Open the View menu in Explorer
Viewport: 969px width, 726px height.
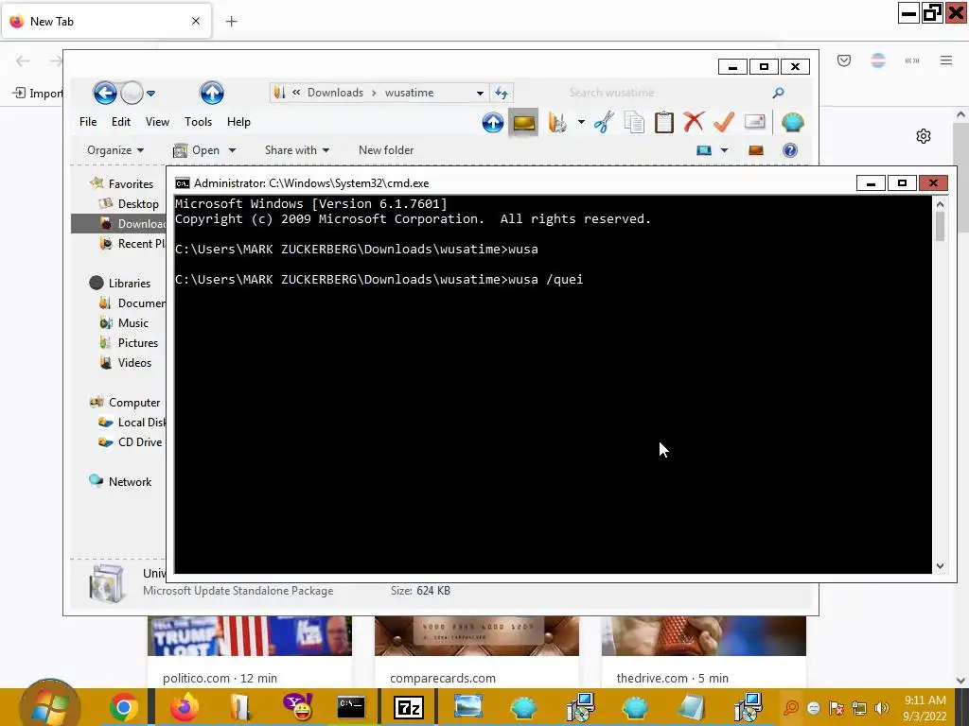[157, 122]
